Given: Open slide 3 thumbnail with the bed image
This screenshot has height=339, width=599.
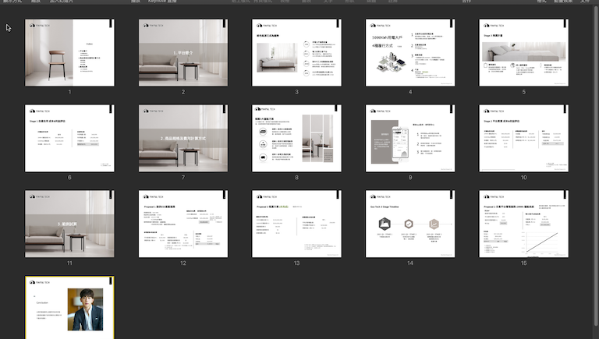Looking at the screenshot, I should [296, 53].
